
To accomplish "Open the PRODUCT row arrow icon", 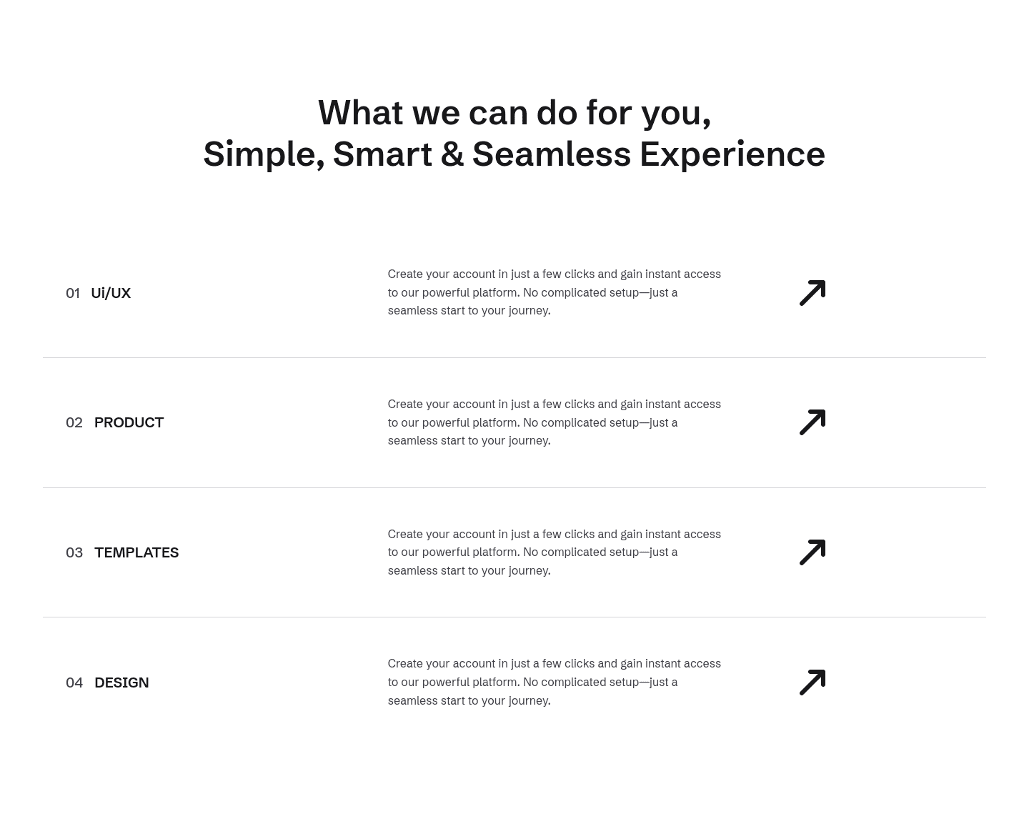I will click(812, 422).
